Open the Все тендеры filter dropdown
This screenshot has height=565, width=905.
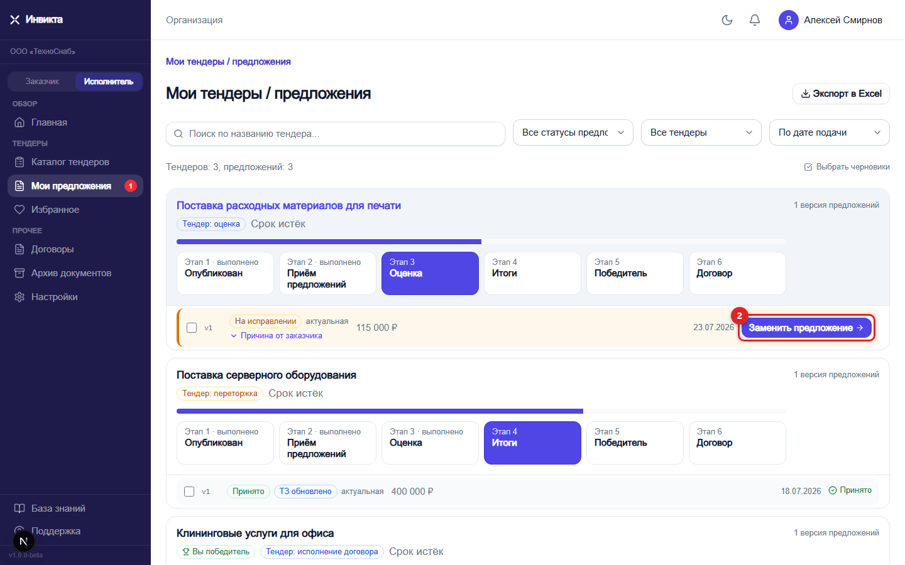[701, 132]
